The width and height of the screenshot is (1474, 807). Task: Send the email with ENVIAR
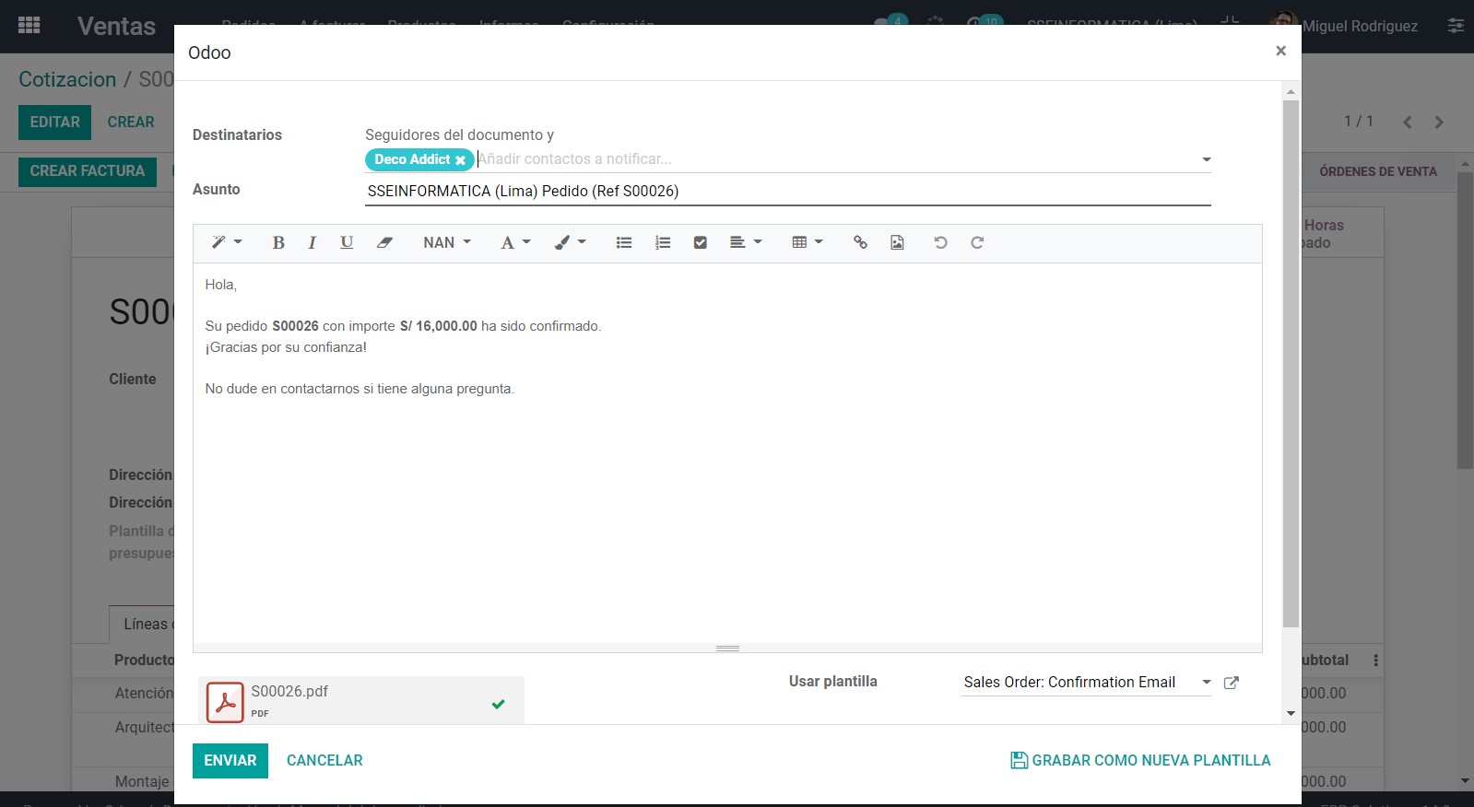pos(230,761)
